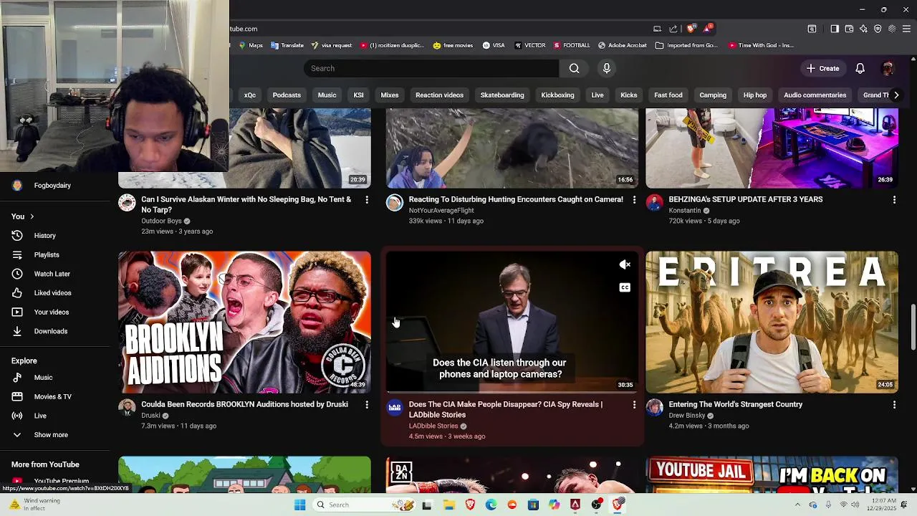The image size is (917, 516).
Task: Open Watch Later in the sidebar
Action: [x=52, y=274]
